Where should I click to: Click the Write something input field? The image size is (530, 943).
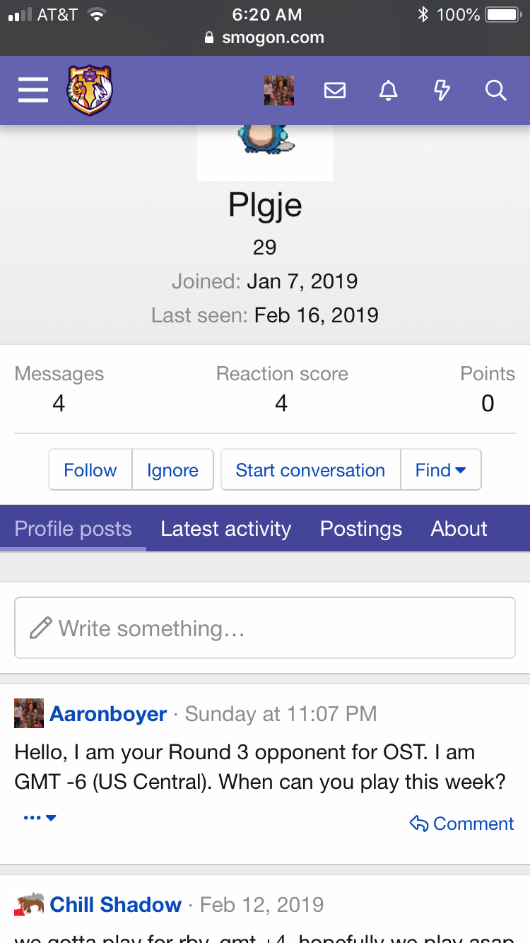pos(265,628)
